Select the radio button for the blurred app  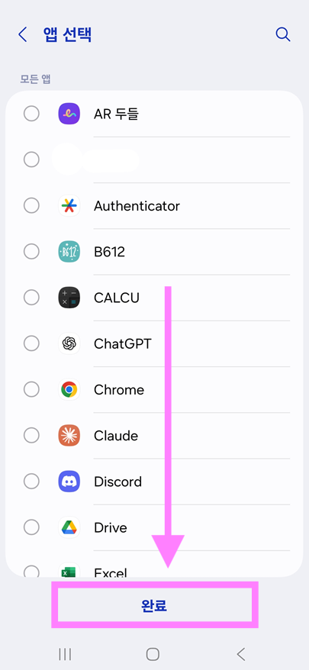pyautogui.click(x=31, y=159)
